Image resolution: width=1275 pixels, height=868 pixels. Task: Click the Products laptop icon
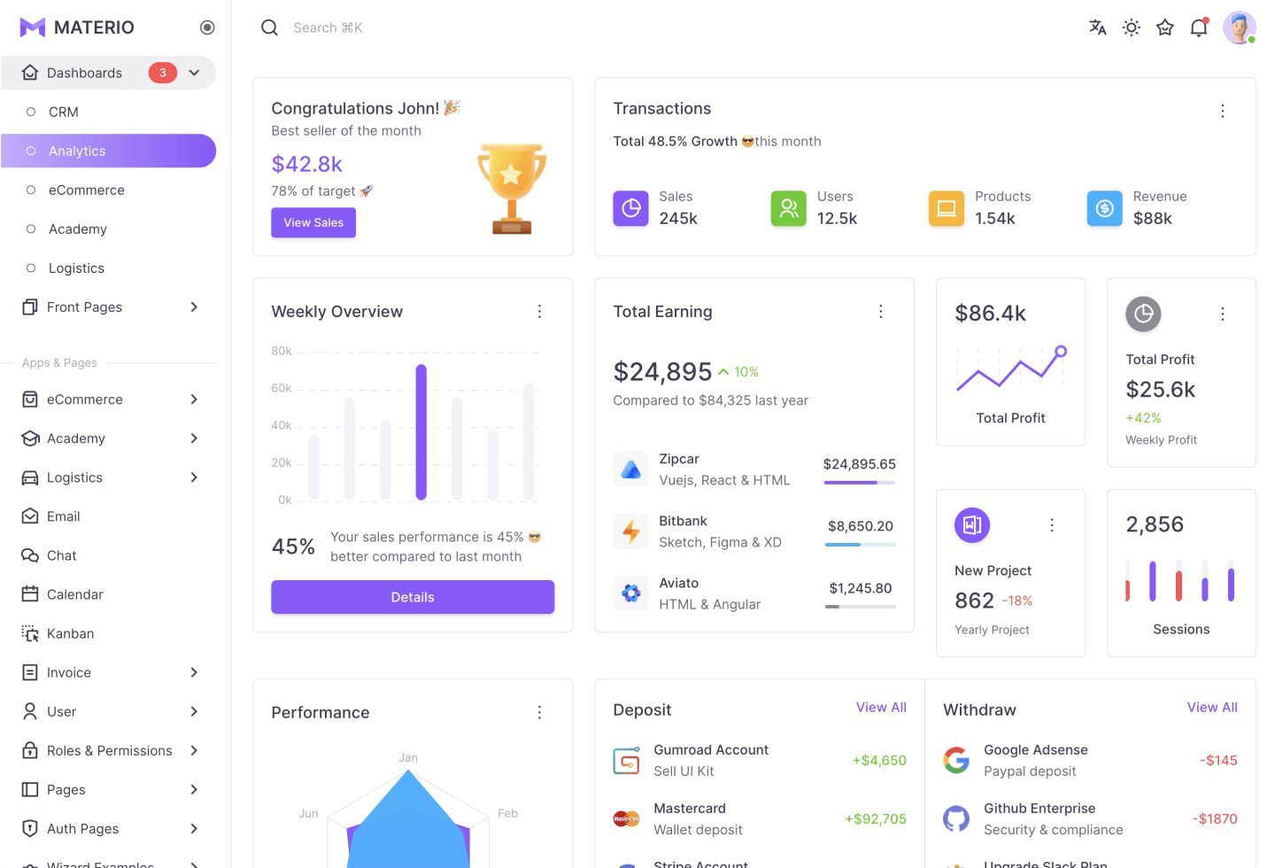947,208
